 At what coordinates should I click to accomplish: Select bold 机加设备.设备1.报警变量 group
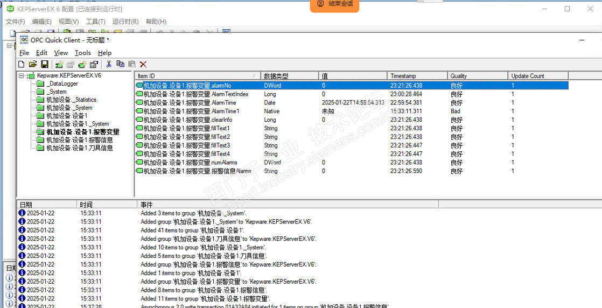tap(82, 132)
